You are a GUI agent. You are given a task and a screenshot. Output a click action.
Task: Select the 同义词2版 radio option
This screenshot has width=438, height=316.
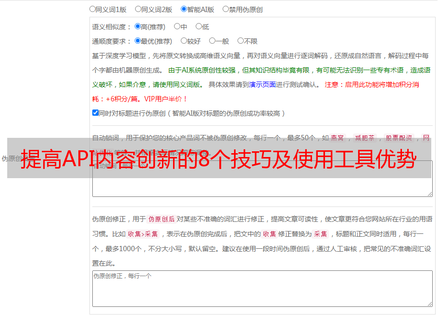click(x=138, y=9)
